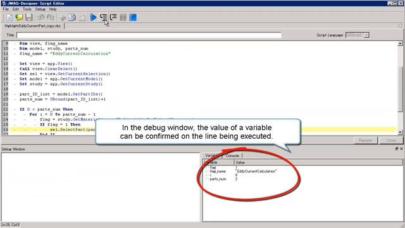Float the Debug Window with the undock icon
Image resolution: width=405 pixels, height=228 pixels.
pyautogui.click(x=397, y=149)
